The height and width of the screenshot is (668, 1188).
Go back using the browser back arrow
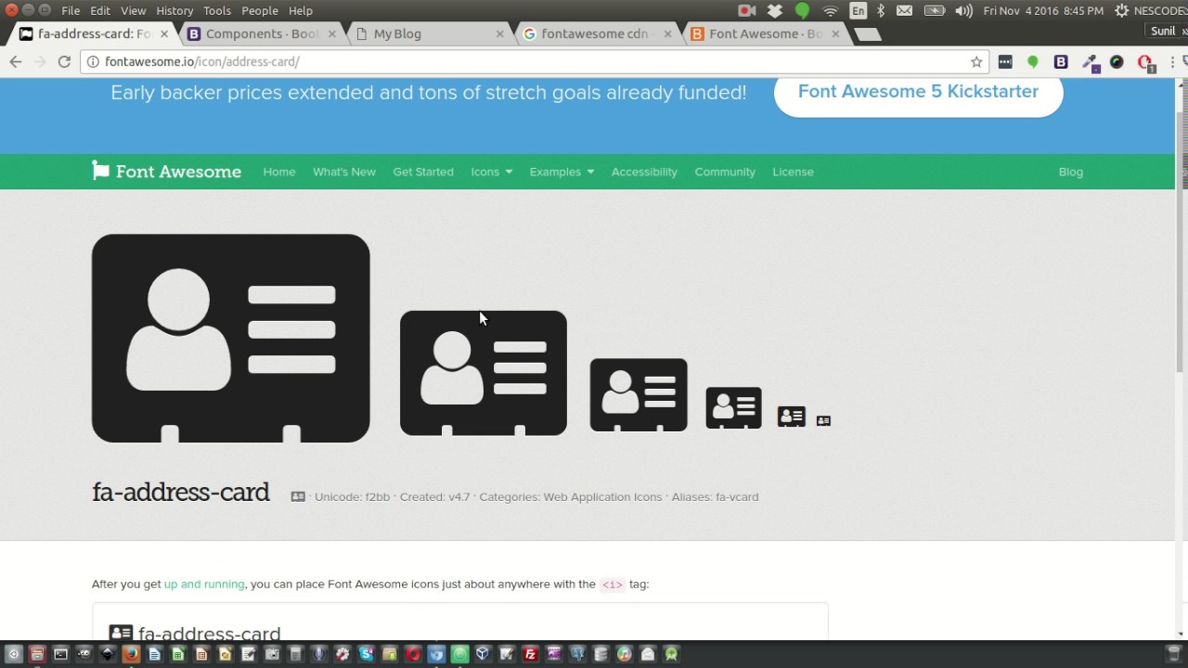(x=16, y=61)
